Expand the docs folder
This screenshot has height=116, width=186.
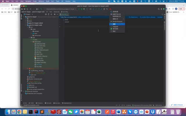26,21
